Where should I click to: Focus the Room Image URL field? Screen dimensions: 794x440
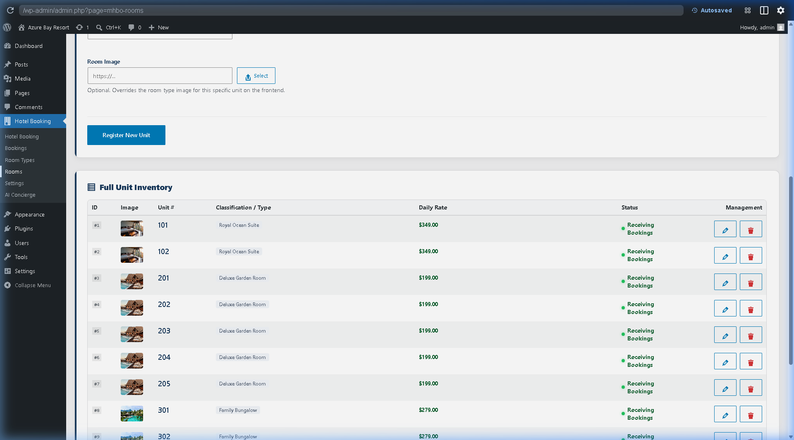point(160,76)
